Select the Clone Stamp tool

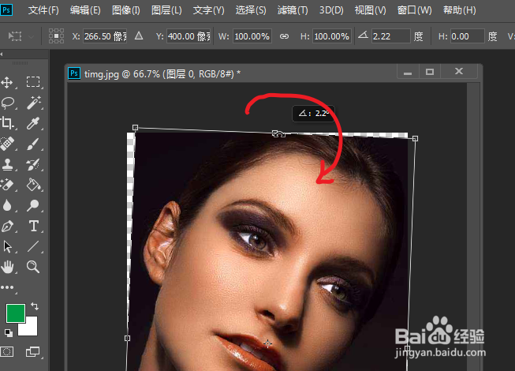[7, 164]
